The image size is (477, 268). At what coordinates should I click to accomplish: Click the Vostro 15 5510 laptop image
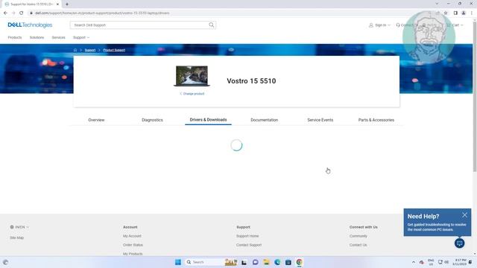pos(192,76)
